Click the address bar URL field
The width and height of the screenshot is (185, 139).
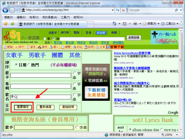tap(66, 10)
